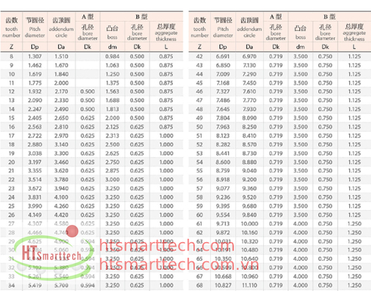Screen dimensions: 371x291
Task: Click the red circle marker
Action: 72,231
